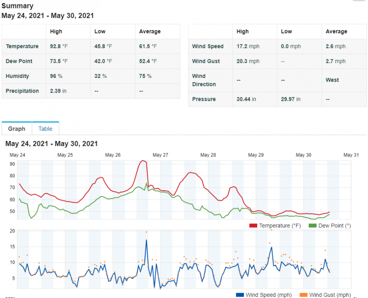Click the Temperature high value 92.8 °F
This screenshot has width=368, height=298.
tap(59, 46)
